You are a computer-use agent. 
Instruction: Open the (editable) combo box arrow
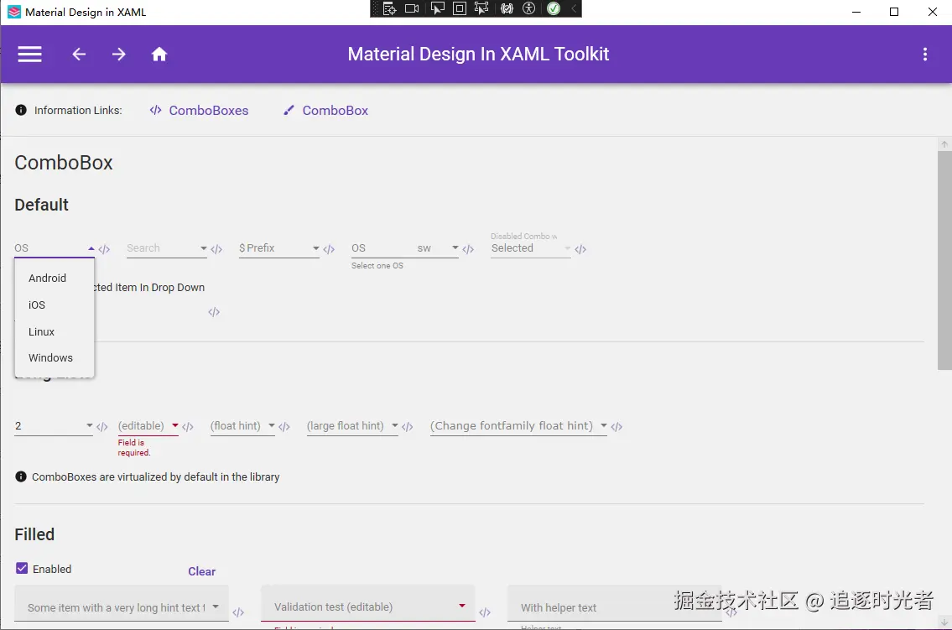tap(174, 425)
